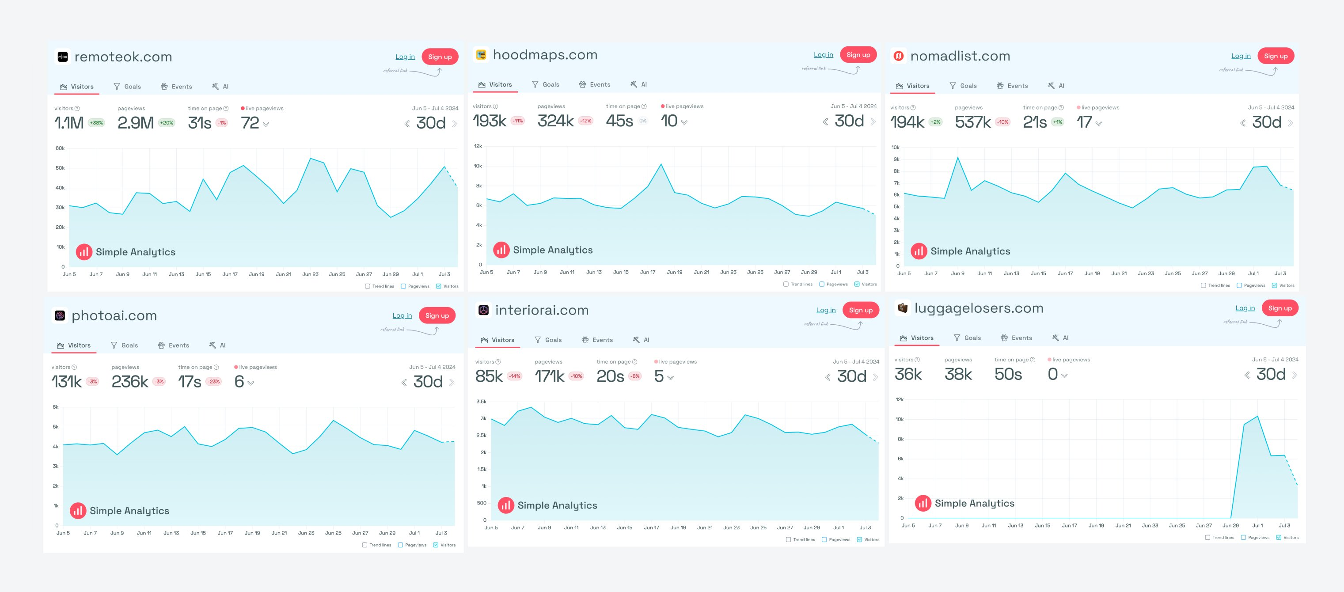This screenshot has width=1344, height=592.
Task: Enable Pageviews checkbox in remoteok panel
Action: click(403, 286)
